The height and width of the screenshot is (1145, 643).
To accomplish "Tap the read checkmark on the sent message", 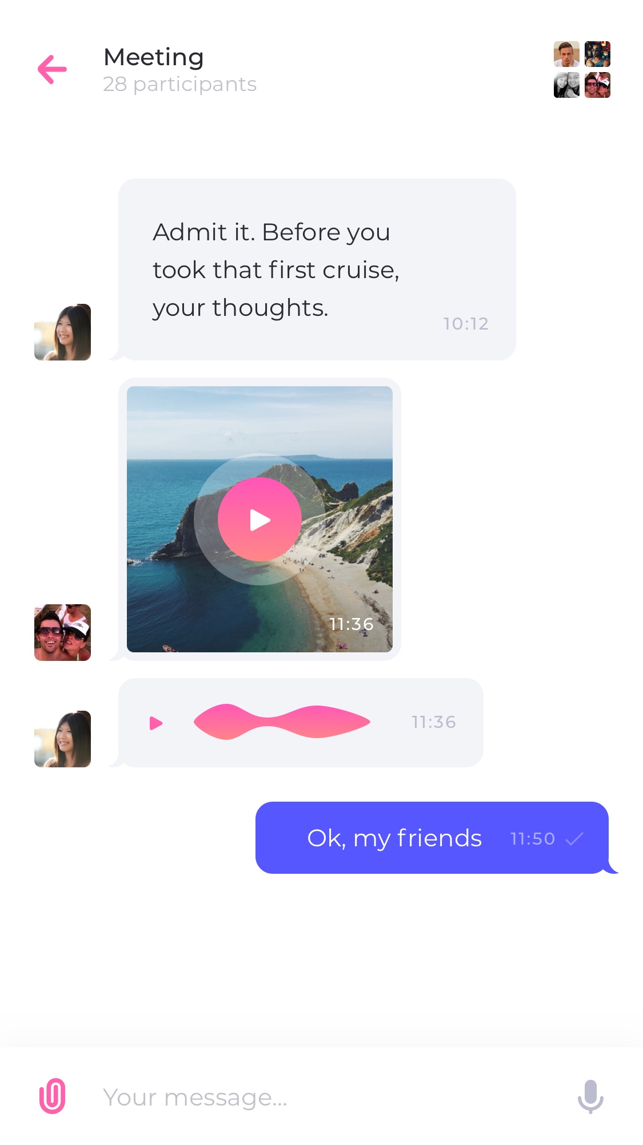I will (574, 839).
